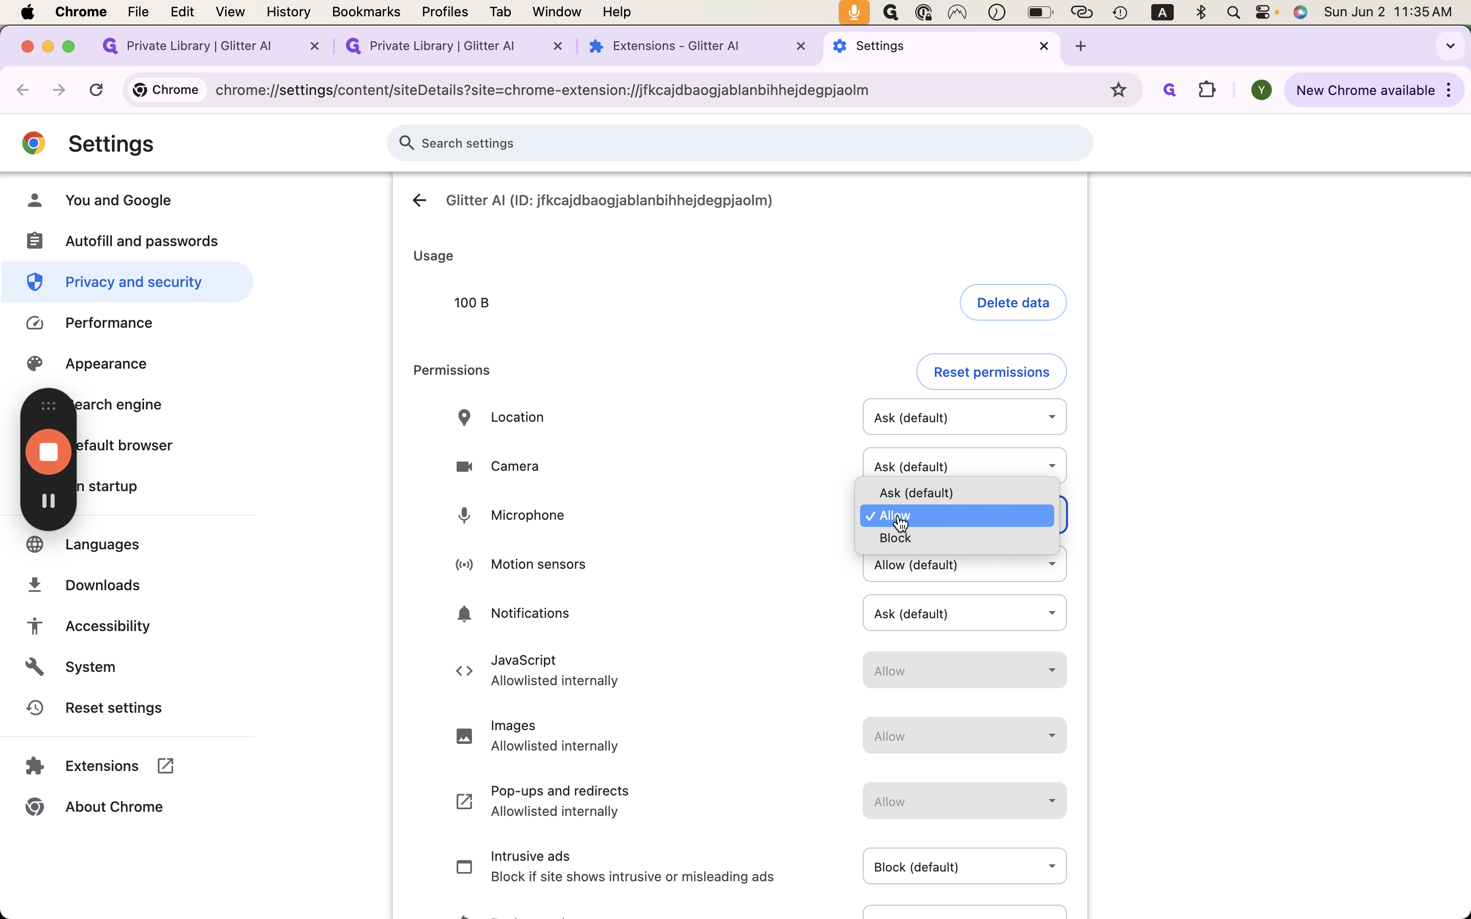Close the Extensions - Glitter AI tab
This screenshot has height=919, width=1471.
800,46
